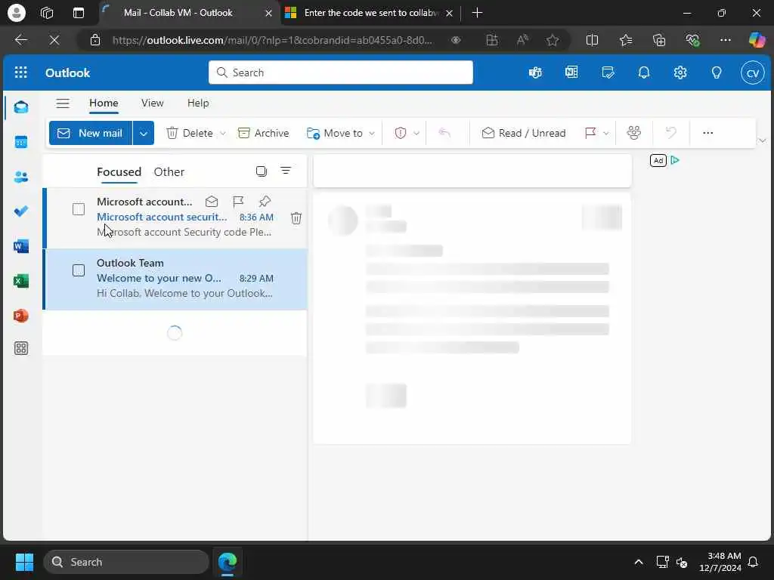Click the Flag button in toolbar
The height and width of the screenshot is (580, 774).
click(590, 133)
